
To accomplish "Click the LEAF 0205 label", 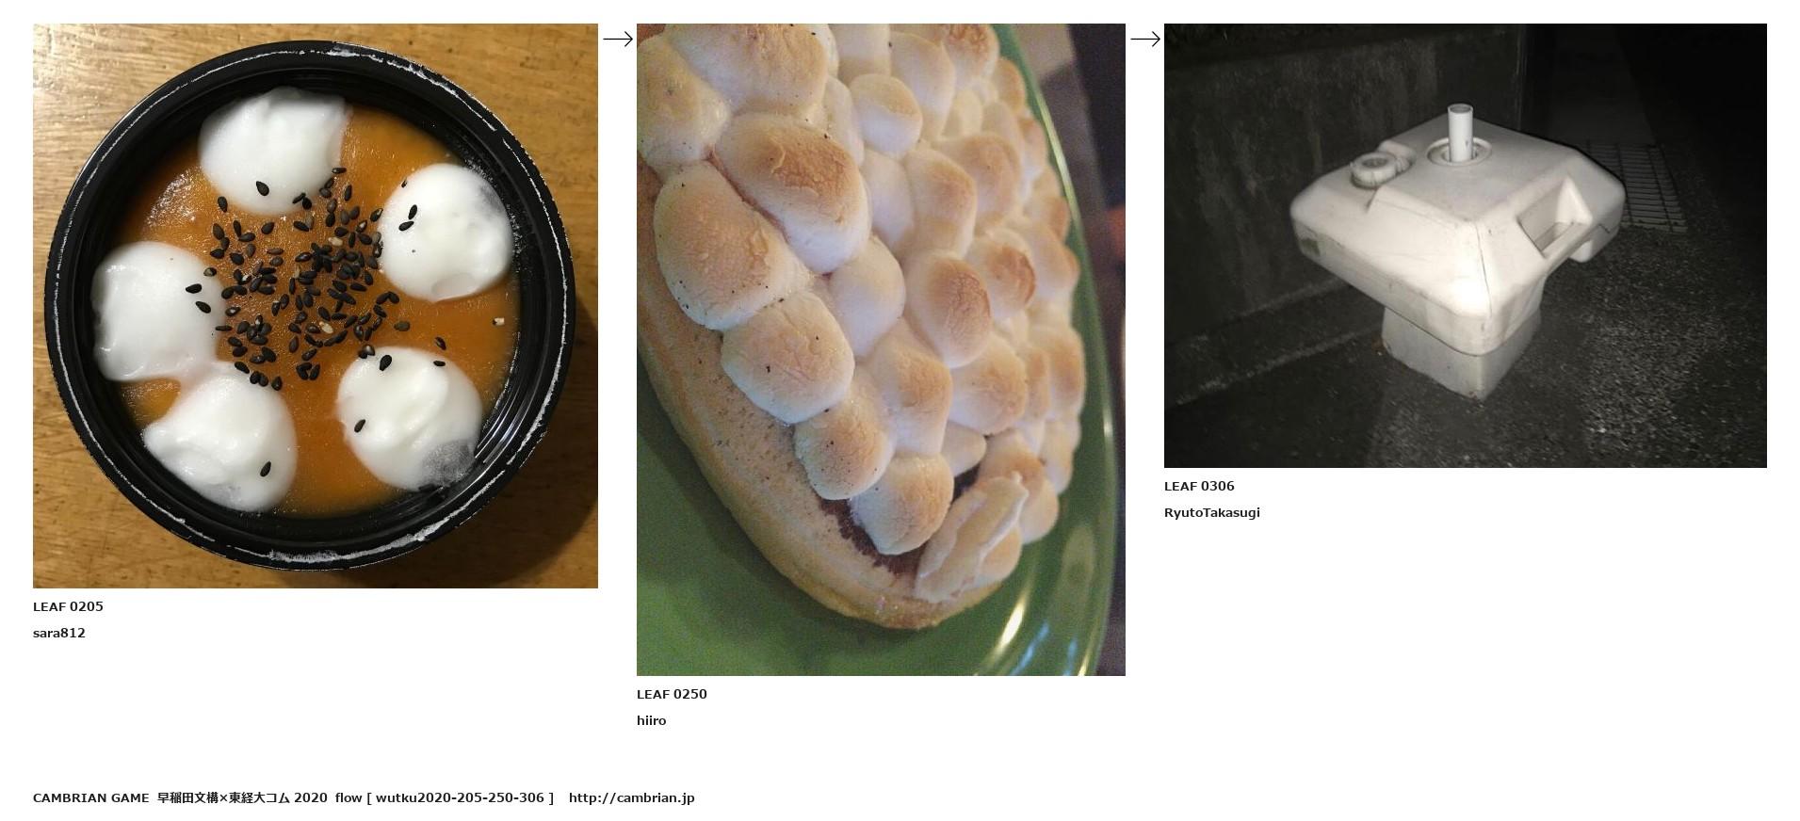I will coord(68,606).
